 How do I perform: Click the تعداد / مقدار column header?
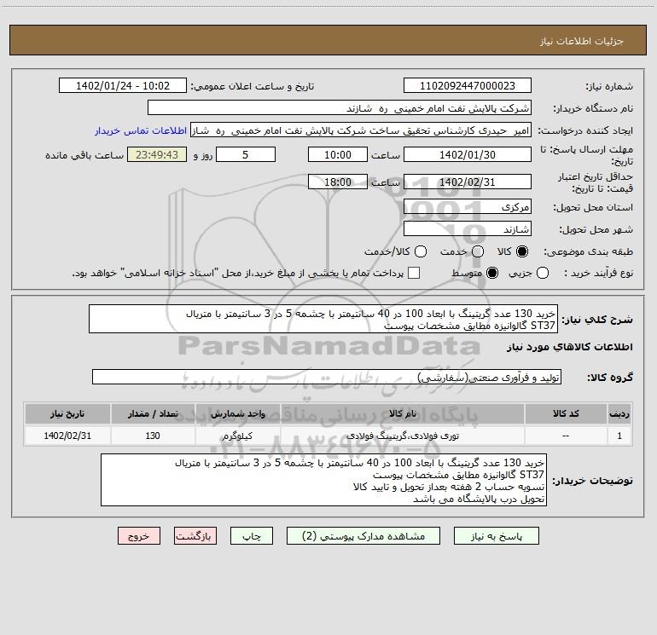click(x=153, y=413)
